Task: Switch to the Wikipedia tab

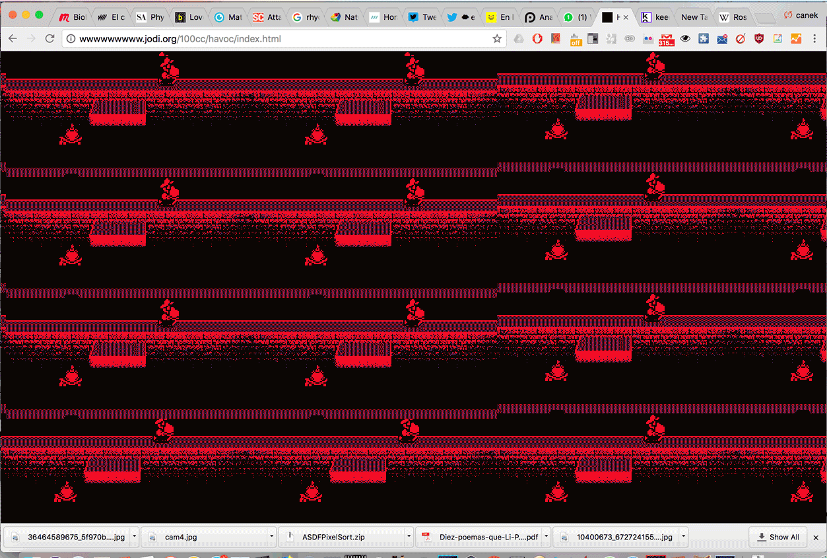Action: click(x=733, y=17)
